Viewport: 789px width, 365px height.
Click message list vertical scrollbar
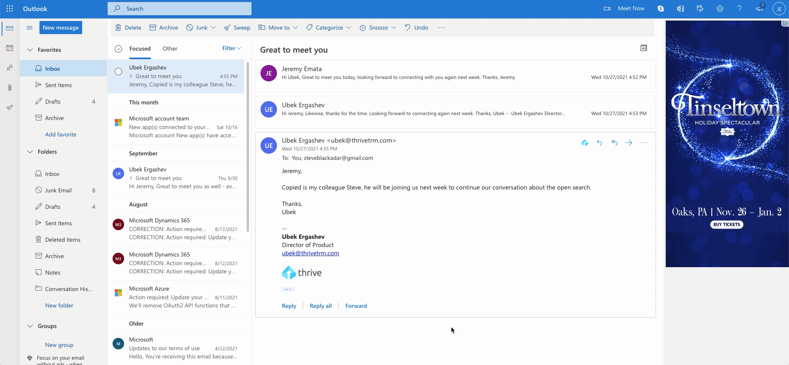[248, 147]
